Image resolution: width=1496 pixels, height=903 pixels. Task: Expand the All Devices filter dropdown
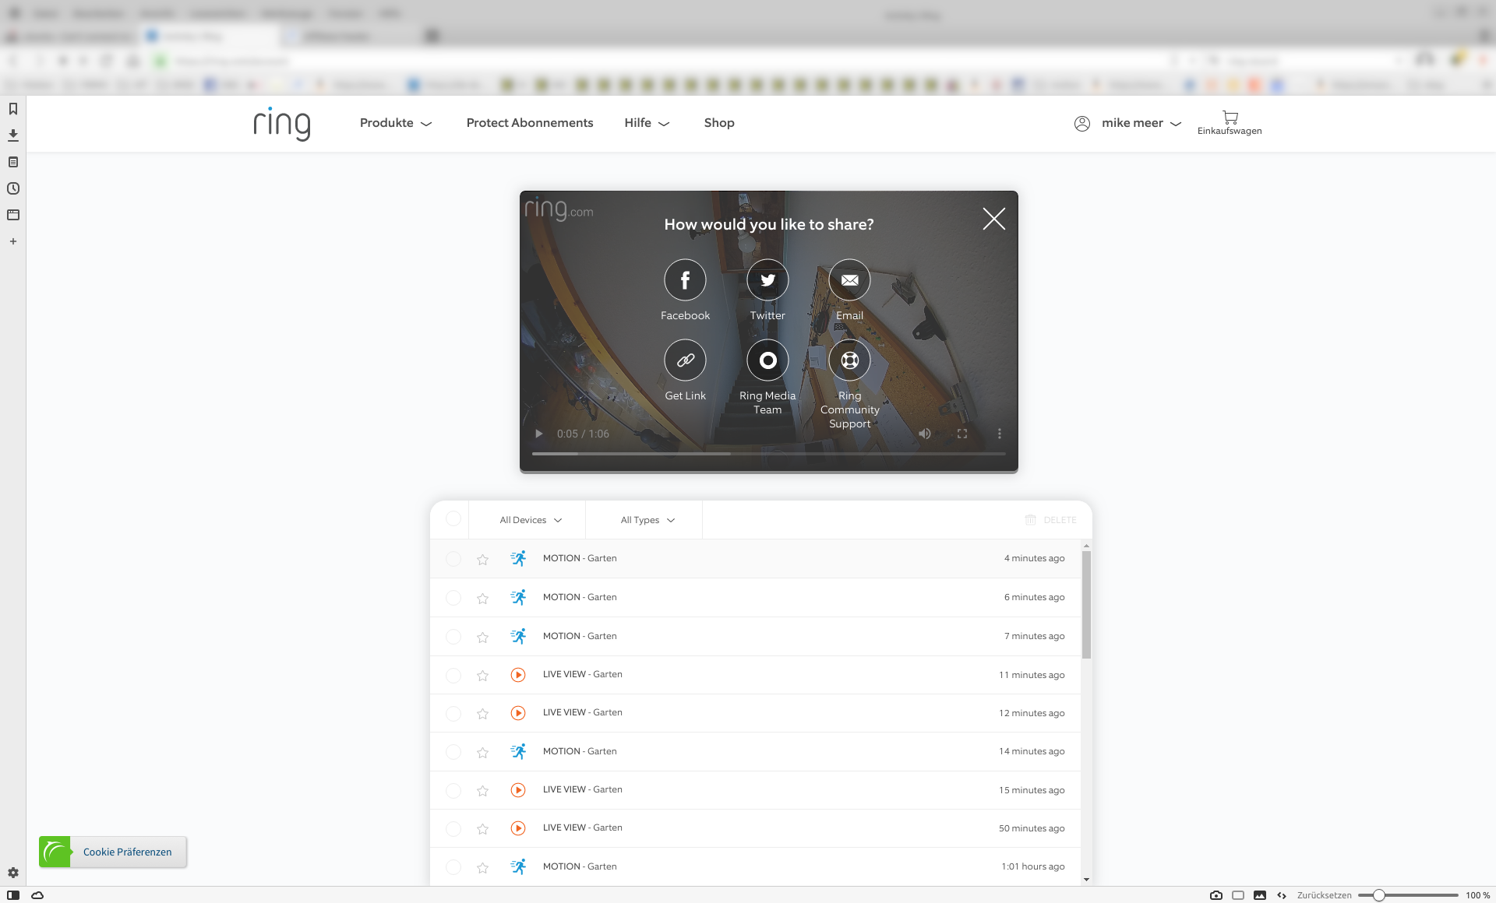tap(531, 520)
